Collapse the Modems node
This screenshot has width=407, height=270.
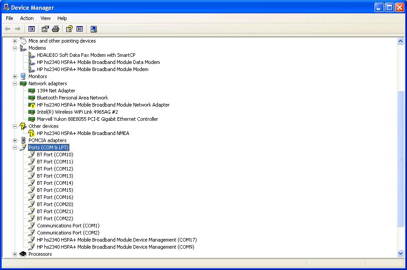15,48
